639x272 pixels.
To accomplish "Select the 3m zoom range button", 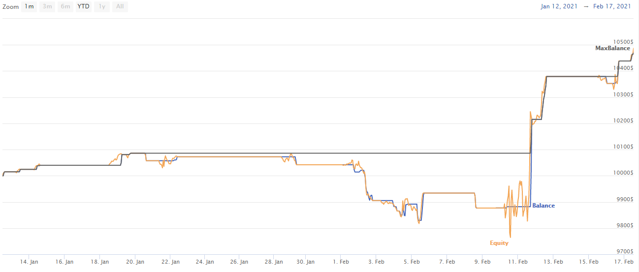I will (x=47, y=7).
